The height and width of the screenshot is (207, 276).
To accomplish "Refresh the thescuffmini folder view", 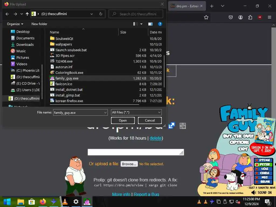I will click(101, 14).
